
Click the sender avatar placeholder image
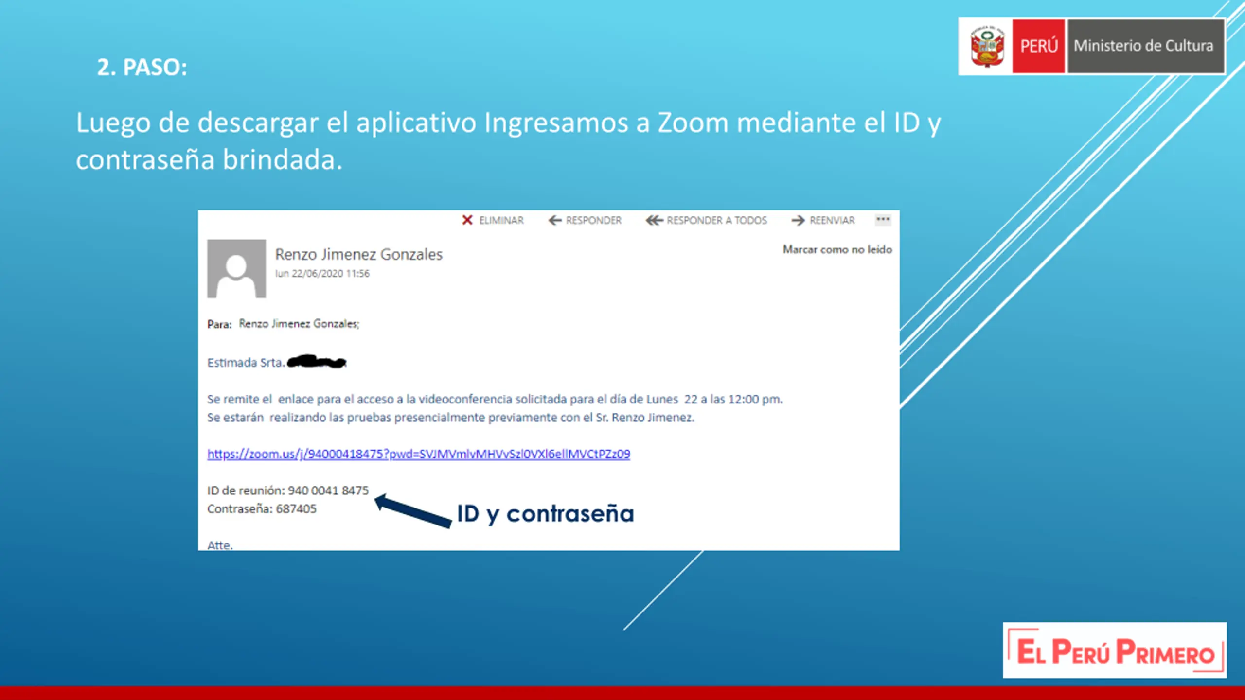coord(236,268)
